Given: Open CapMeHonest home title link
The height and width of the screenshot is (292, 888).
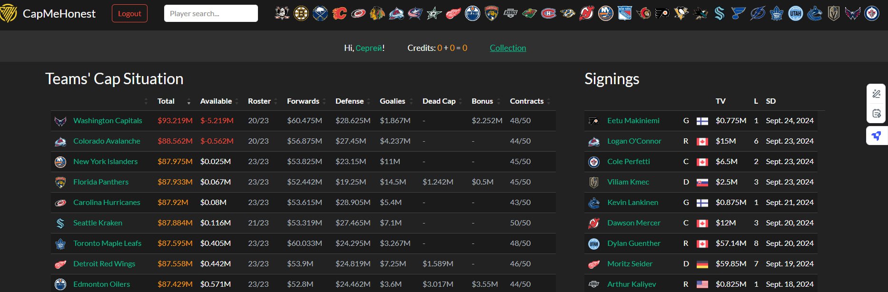Looking at the screenshot, I should tap(59, 14).
